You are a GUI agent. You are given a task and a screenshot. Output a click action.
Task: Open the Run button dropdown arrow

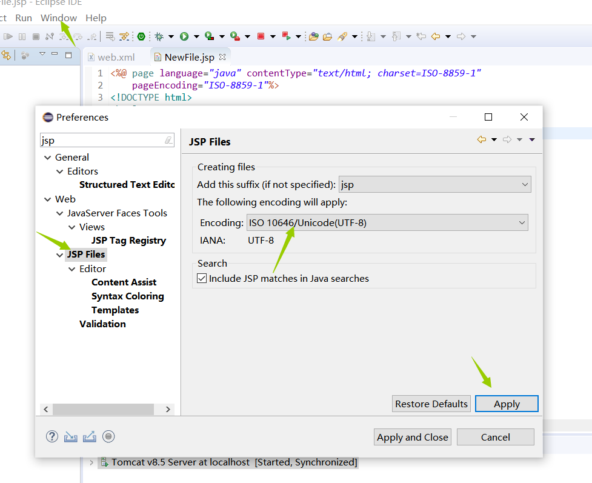(196, 36)
